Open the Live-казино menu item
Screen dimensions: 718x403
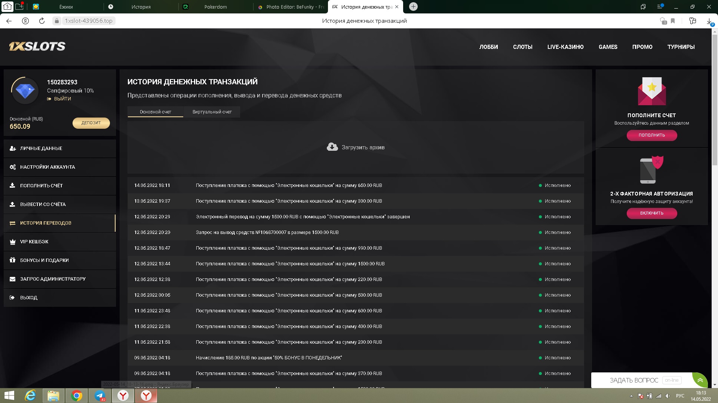pos(565,47)
